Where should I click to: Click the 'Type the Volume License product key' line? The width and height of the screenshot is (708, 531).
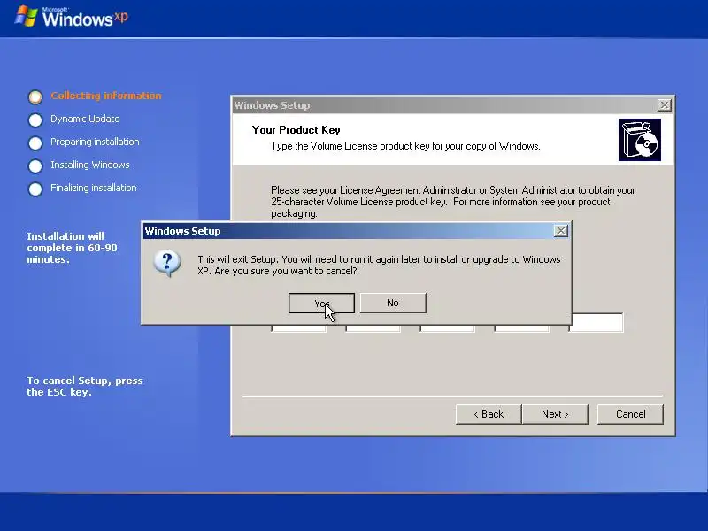(405, 146)
